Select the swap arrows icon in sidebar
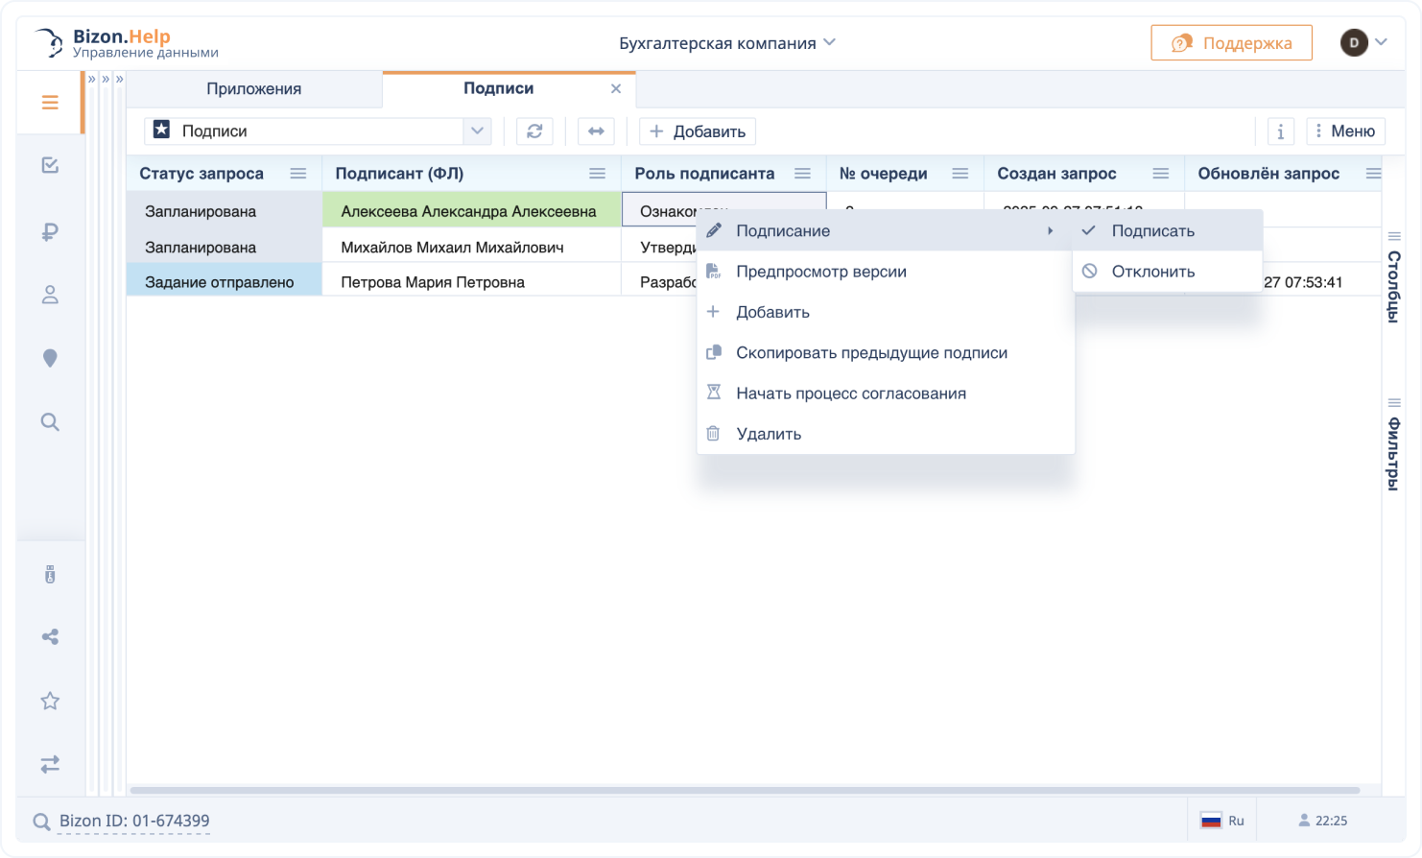This screenshot has width=1422, height=858. (50, 765)
